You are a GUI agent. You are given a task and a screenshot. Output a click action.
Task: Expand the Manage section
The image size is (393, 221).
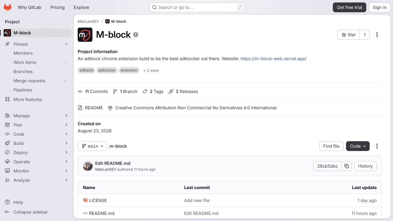[x=66, y=116]
